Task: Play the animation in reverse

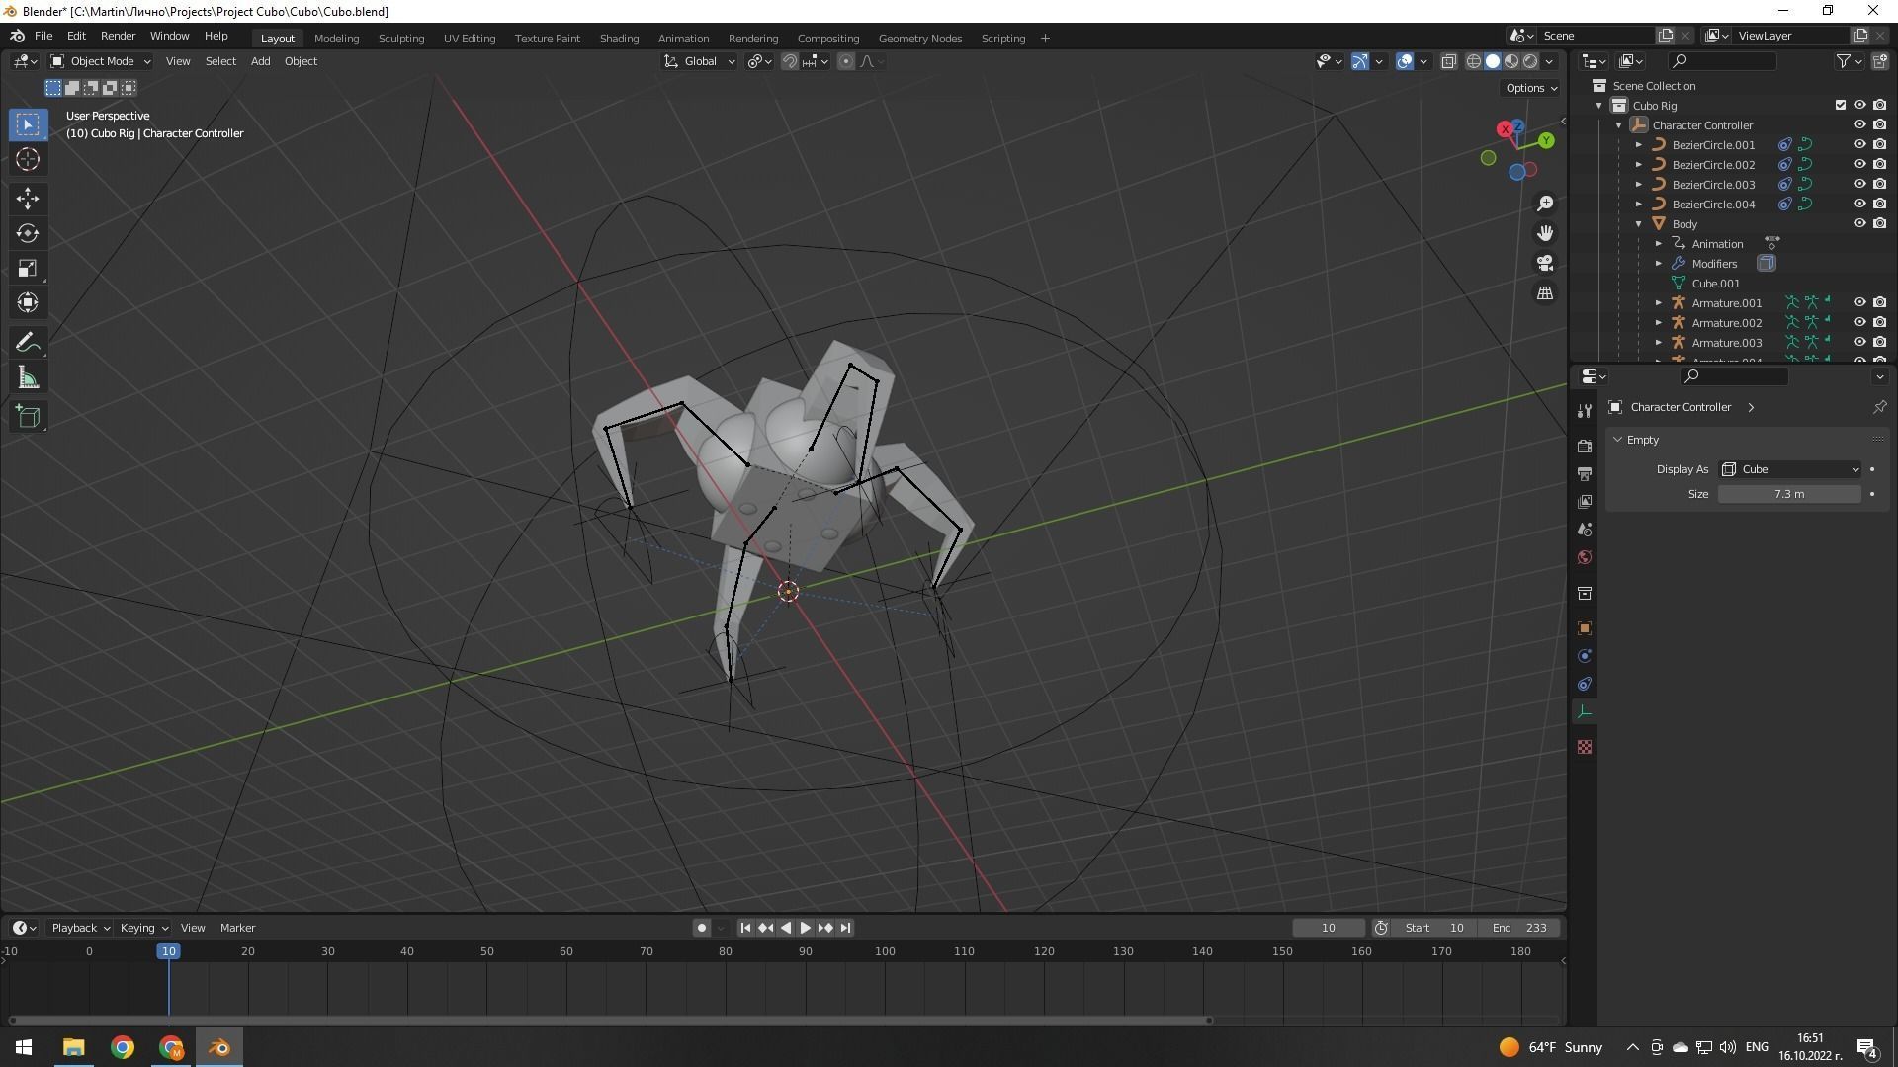Action: (785, 928)
